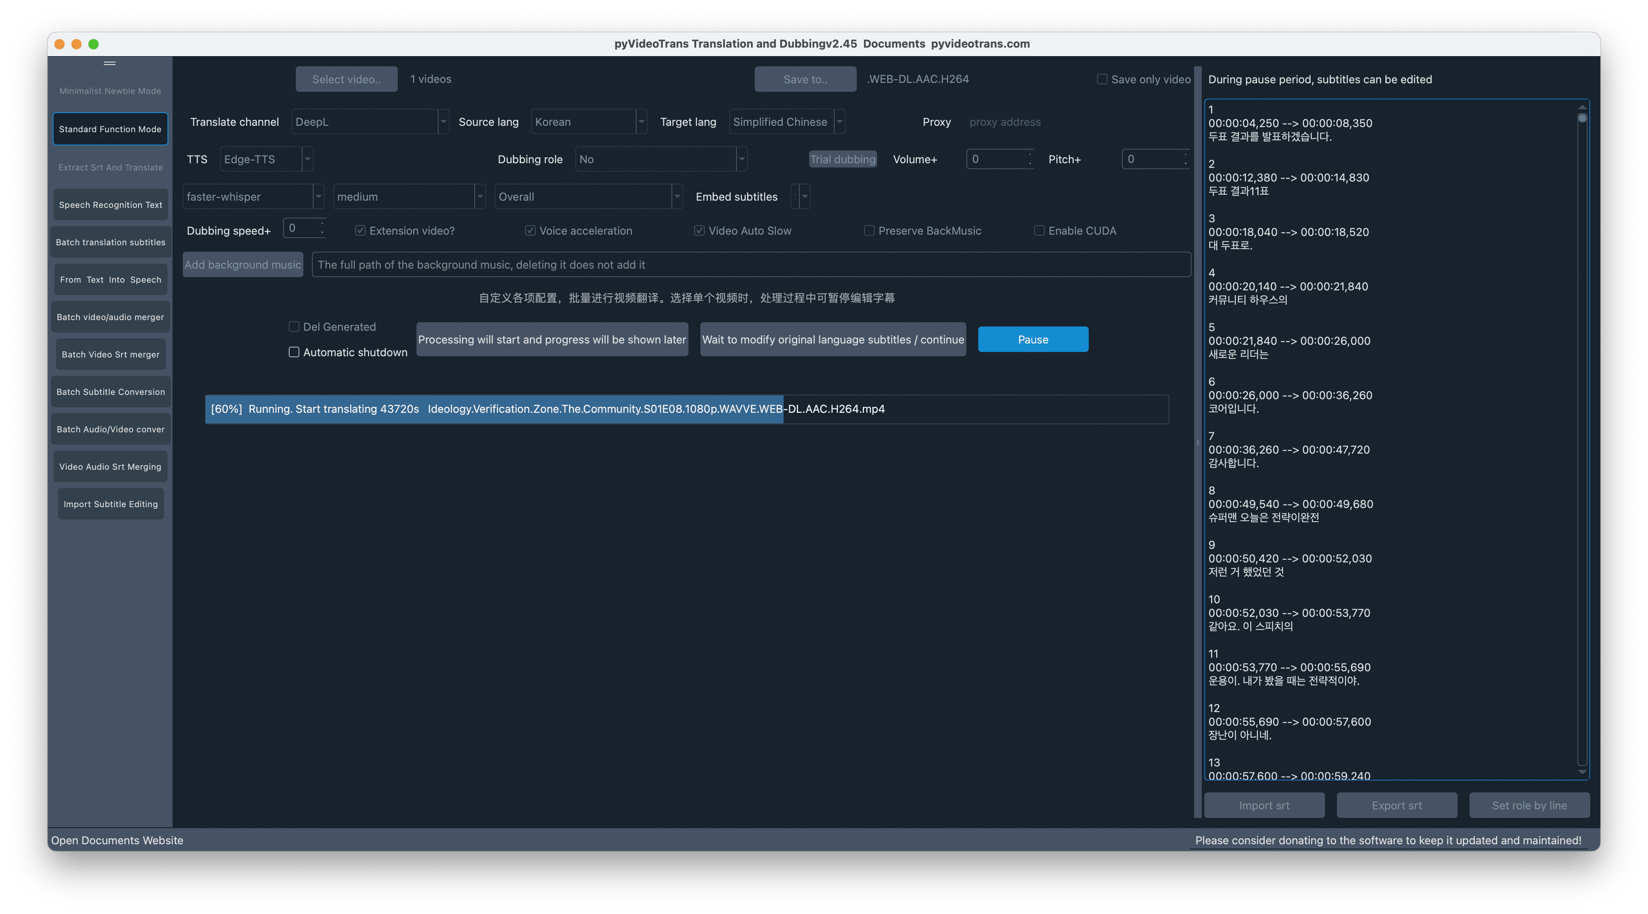Expand the TTS Edge-TTS dropdown

click(x=266, y=159)
